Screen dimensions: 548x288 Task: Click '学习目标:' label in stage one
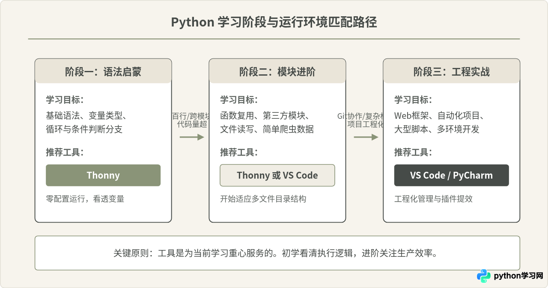65,100
